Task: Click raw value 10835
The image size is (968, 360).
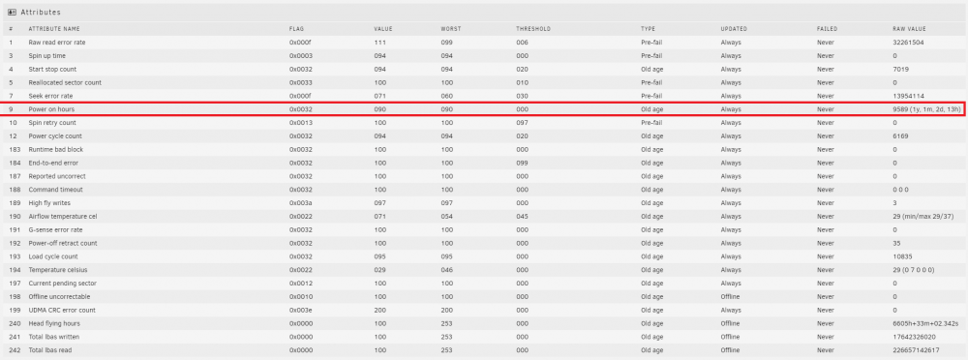Action: (x=902, y=256)
